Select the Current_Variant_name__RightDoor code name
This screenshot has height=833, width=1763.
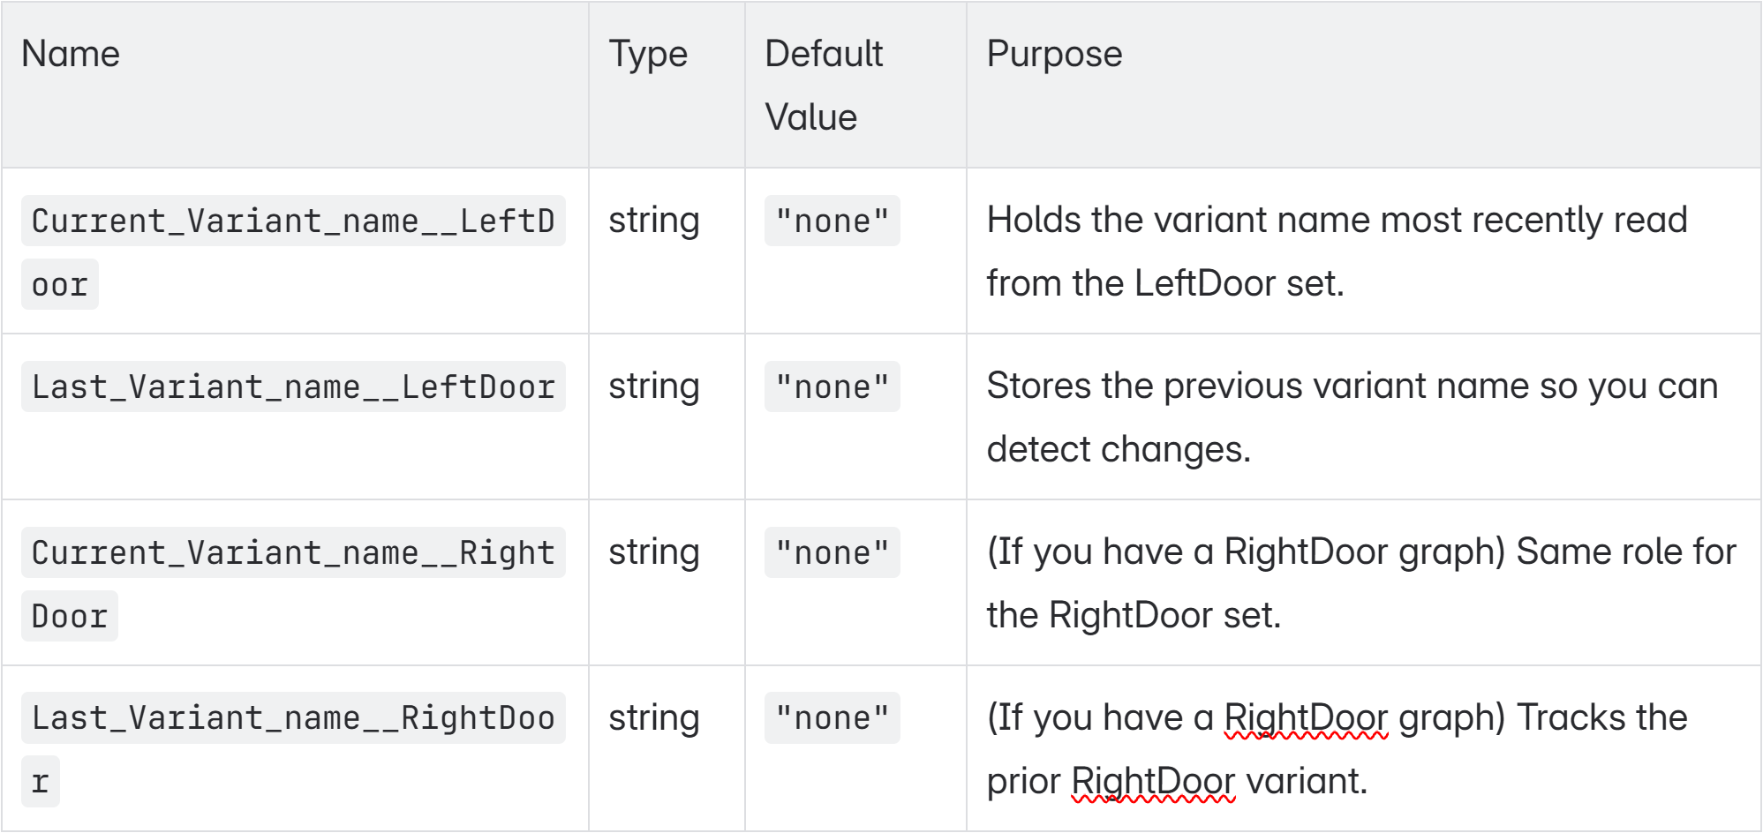292,553
